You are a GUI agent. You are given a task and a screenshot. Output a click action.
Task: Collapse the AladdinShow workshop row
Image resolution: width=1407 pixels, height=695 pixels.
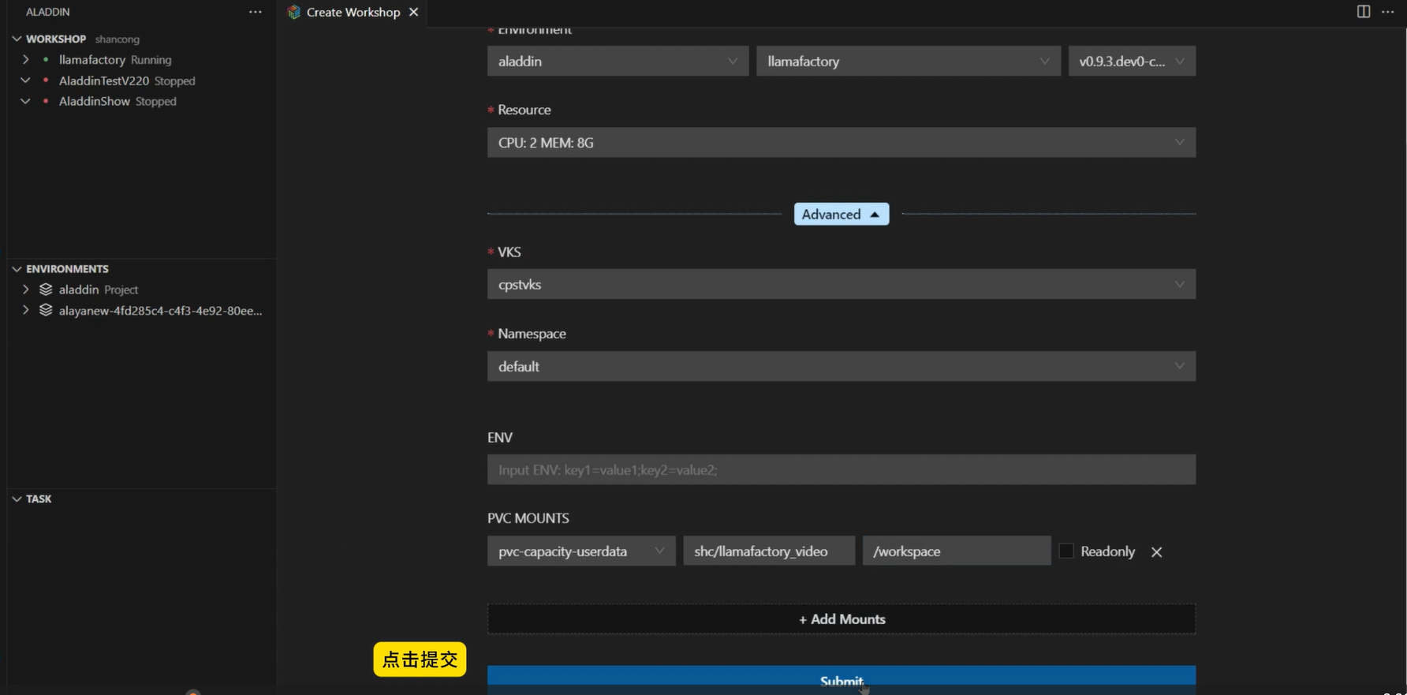pos(25,101)
